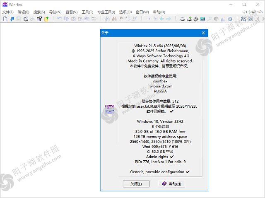
Task: Open the 窗口(W) menu
Action: [x=142, y=12]
